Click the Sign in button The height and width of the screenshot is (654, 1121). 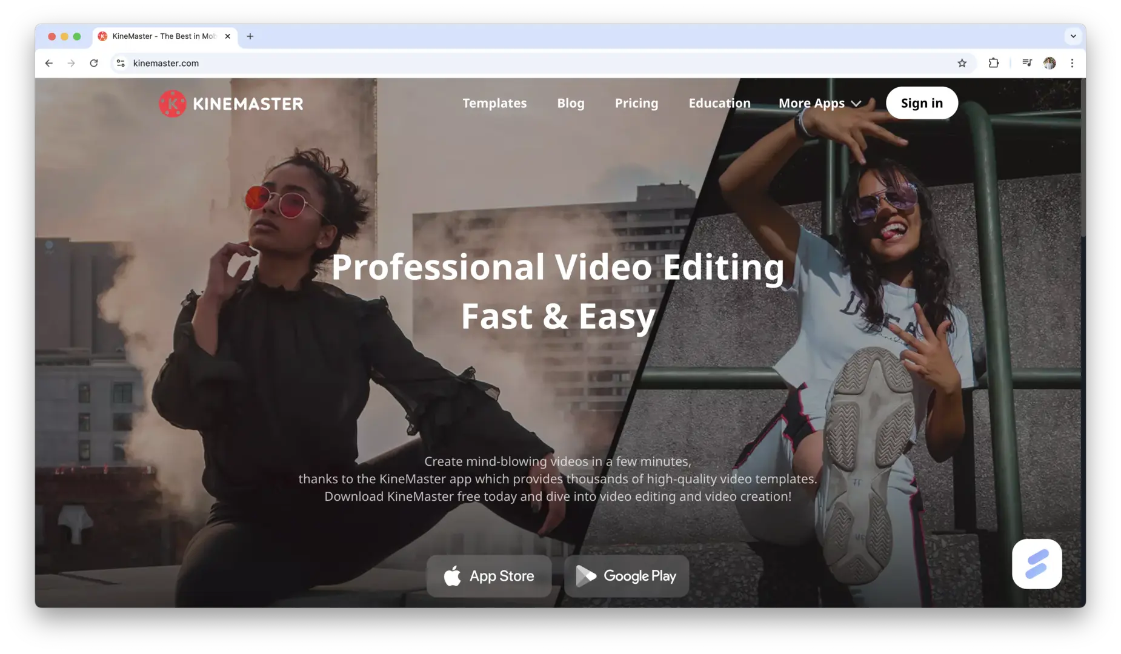pos(922,103)
